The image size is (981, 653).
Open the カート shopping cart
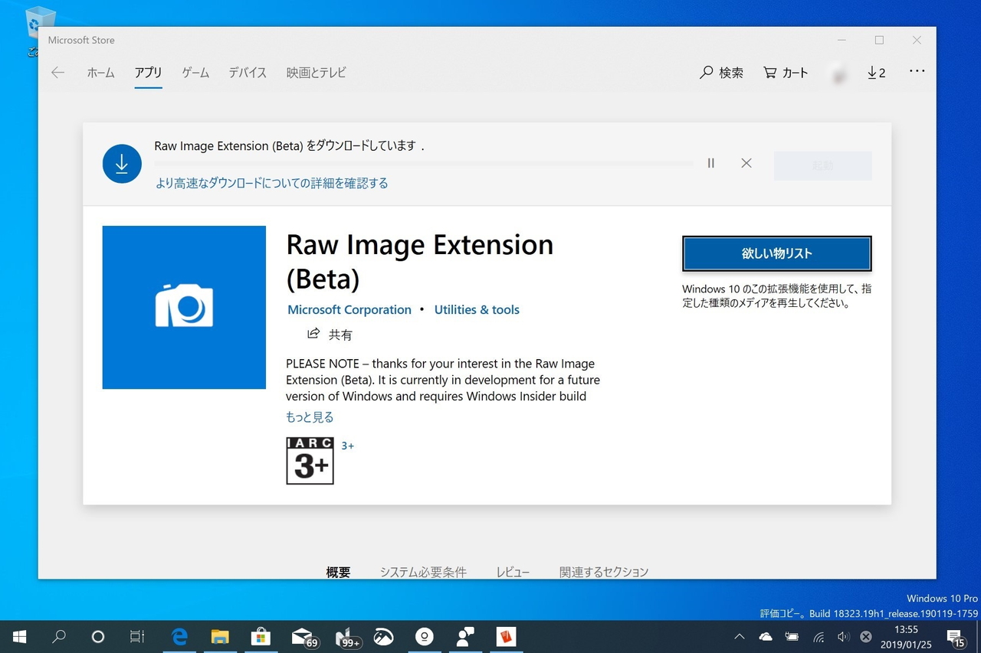(786, 73)
